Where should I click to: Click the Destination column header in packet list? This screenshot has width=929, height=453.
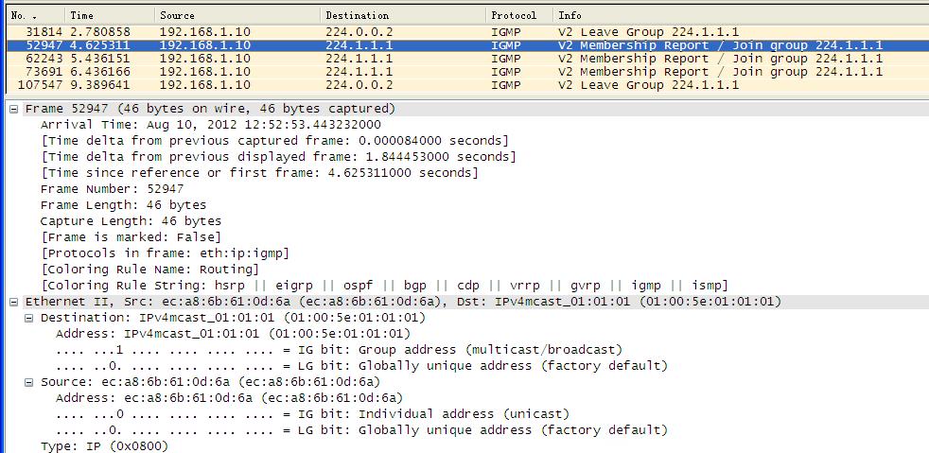(x=402, y=15)
